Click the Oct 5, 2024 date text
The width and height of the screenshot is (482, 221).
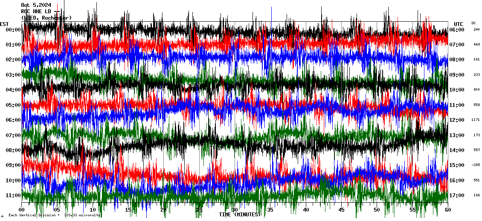(x=36, y=5)
